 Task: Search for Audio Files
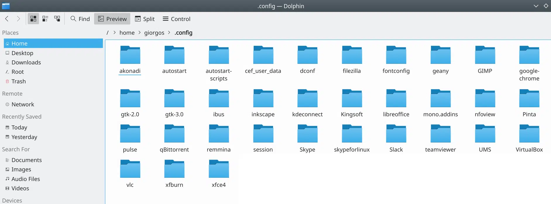pos(53,179)
